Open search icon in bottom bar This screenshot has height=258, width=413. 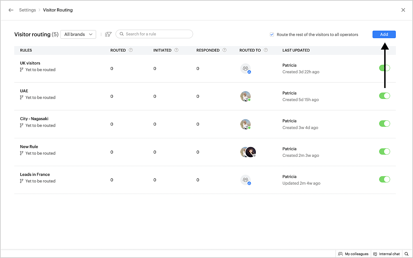point(406,254)
